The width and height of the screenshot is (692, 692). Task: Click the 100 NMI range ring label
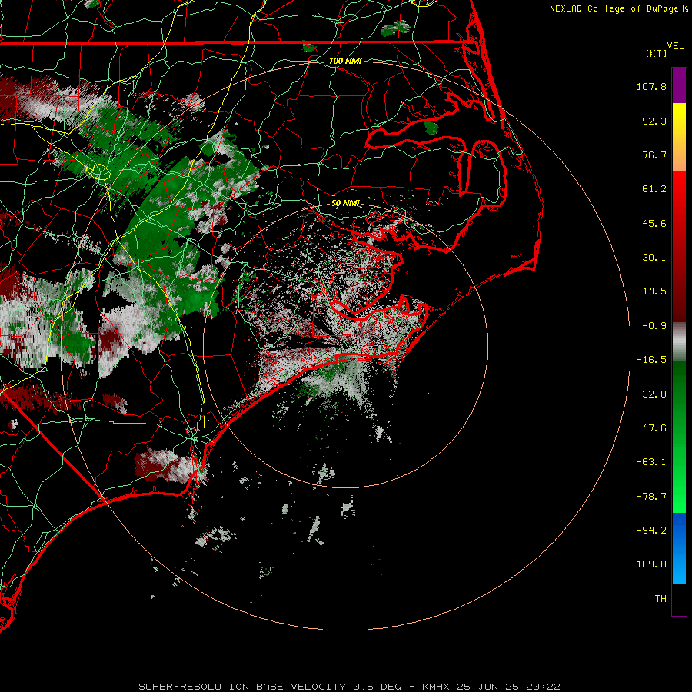coord(345,61)
